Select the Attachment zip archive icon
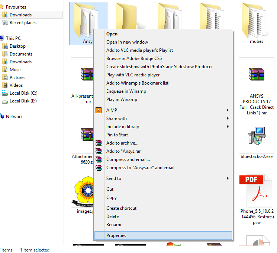Image resolution: width=277 pixels, height=253 pixels. 87,135
